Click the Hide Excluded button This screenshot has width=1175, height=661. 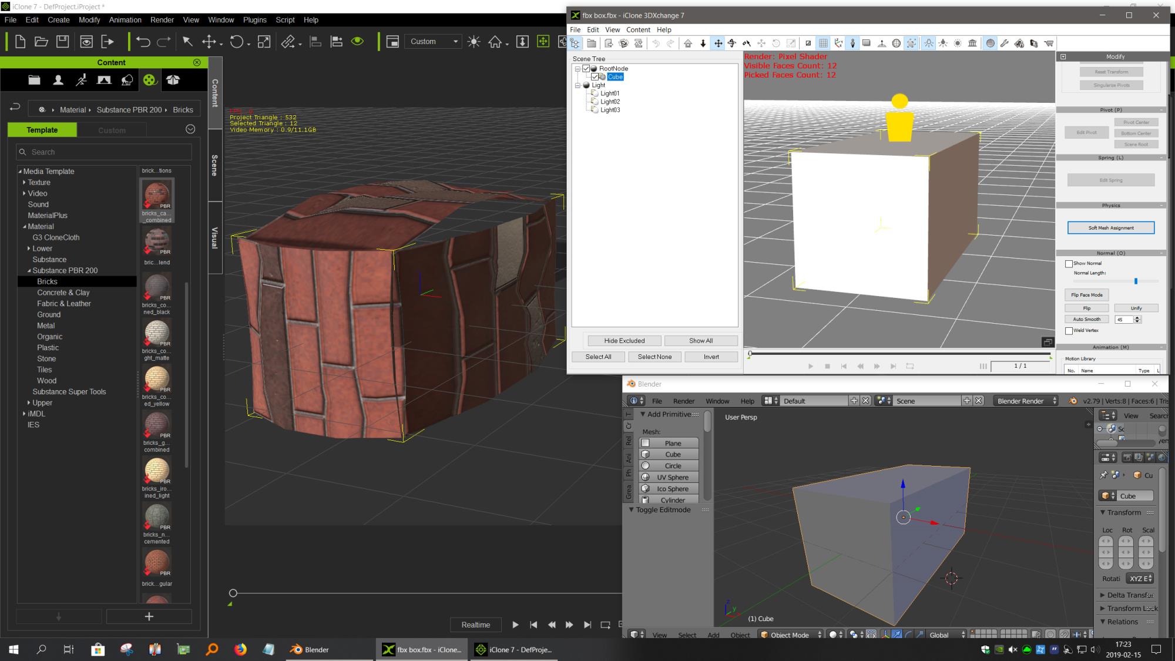click(x=624, y=341)
